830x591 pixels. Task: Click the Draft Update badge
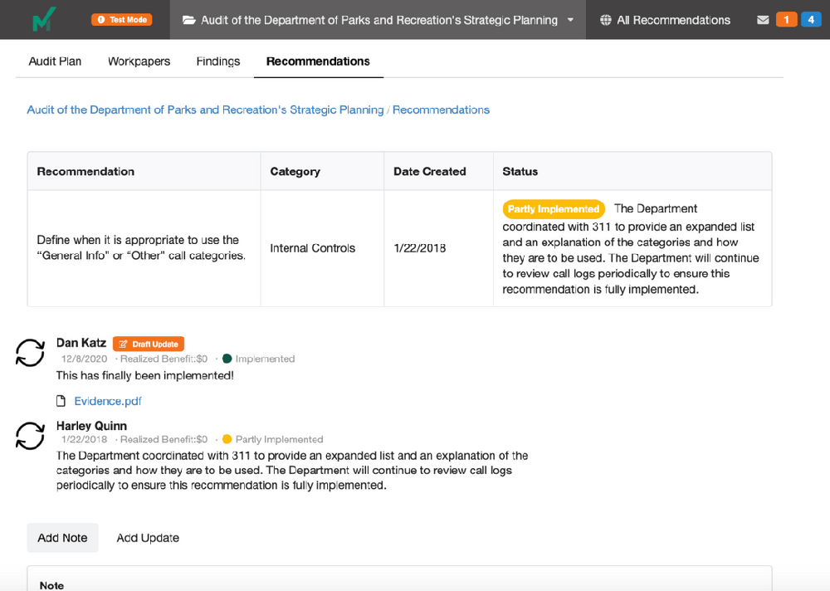click(x=149, y=344)
